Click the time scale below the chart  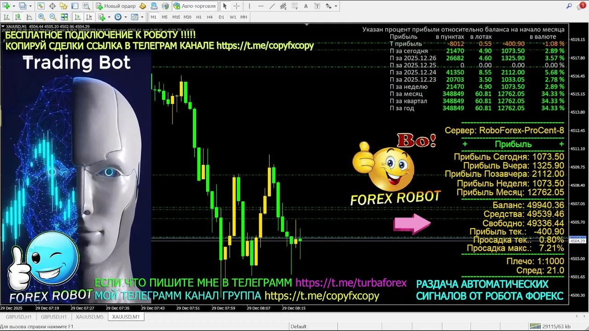coord(284,308)
